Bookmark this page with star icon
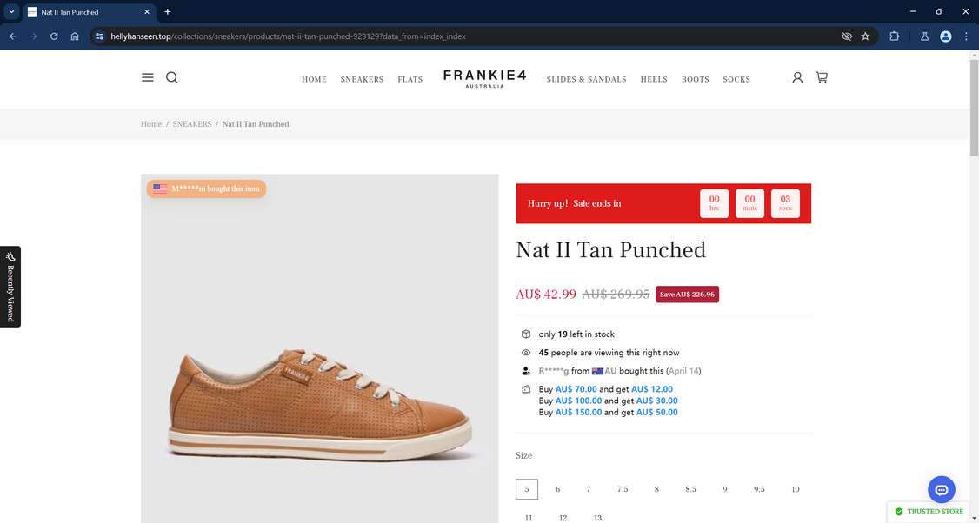 point(865,36)
